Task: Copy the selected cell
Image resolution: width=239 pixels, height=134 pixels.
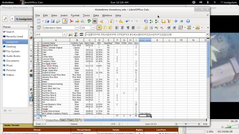Action: point(107,21)
